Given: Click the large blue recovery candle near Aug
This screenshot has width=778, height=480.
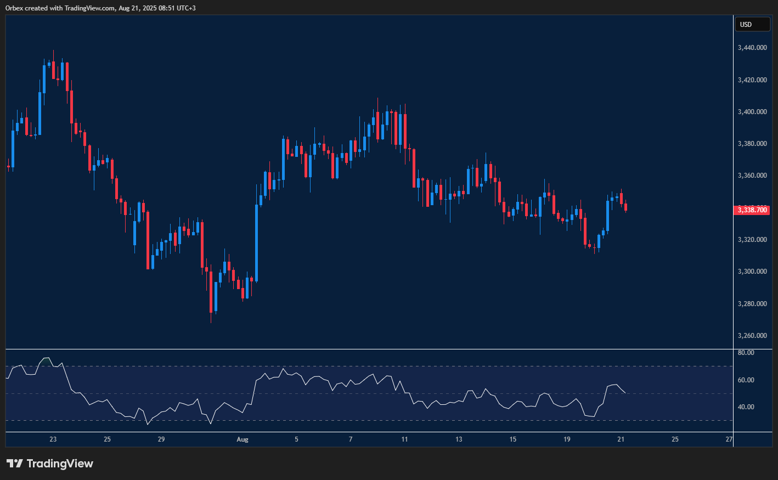Looking at the screenshot, I should (256, 241).
